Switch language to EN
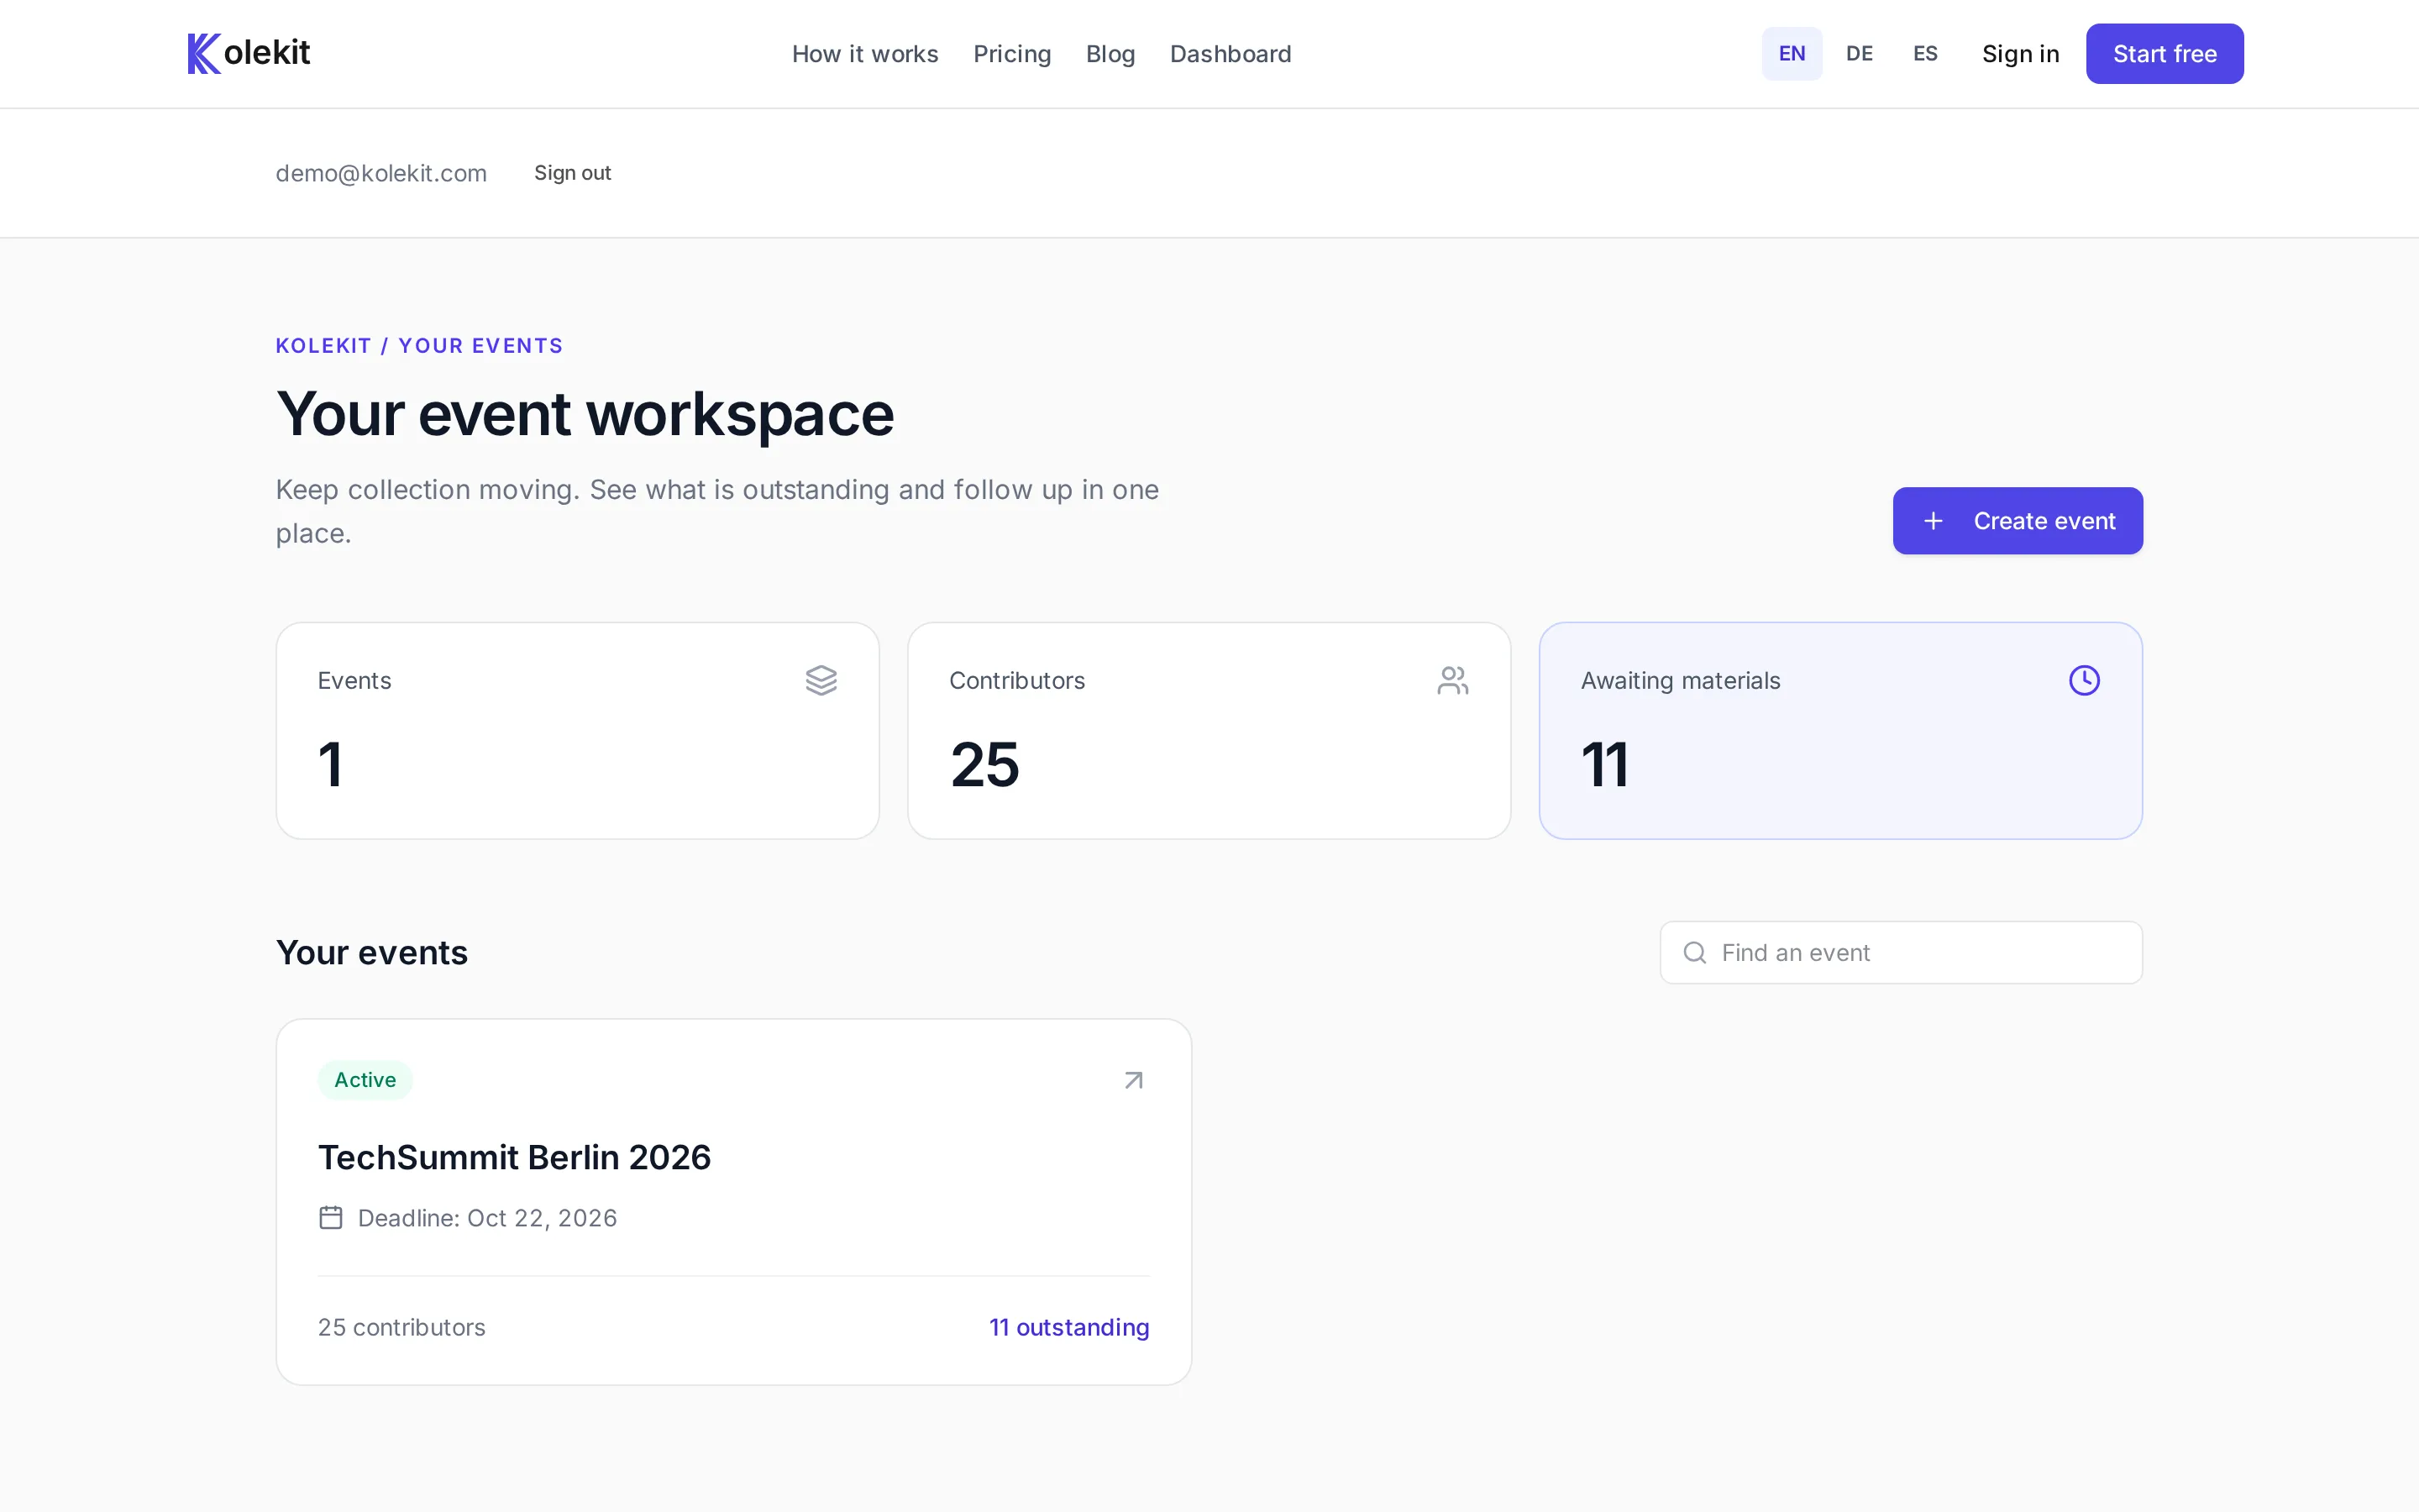The width and height of the screenshot is (2419, 1512). pos(1792,53)
